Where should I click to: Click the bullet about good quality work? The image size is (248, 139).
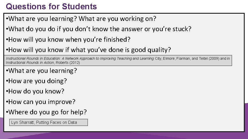[89, 50]
